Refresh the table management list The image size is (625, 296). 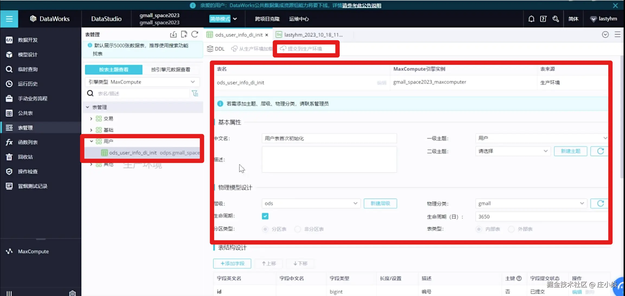[x=195, y=34]
